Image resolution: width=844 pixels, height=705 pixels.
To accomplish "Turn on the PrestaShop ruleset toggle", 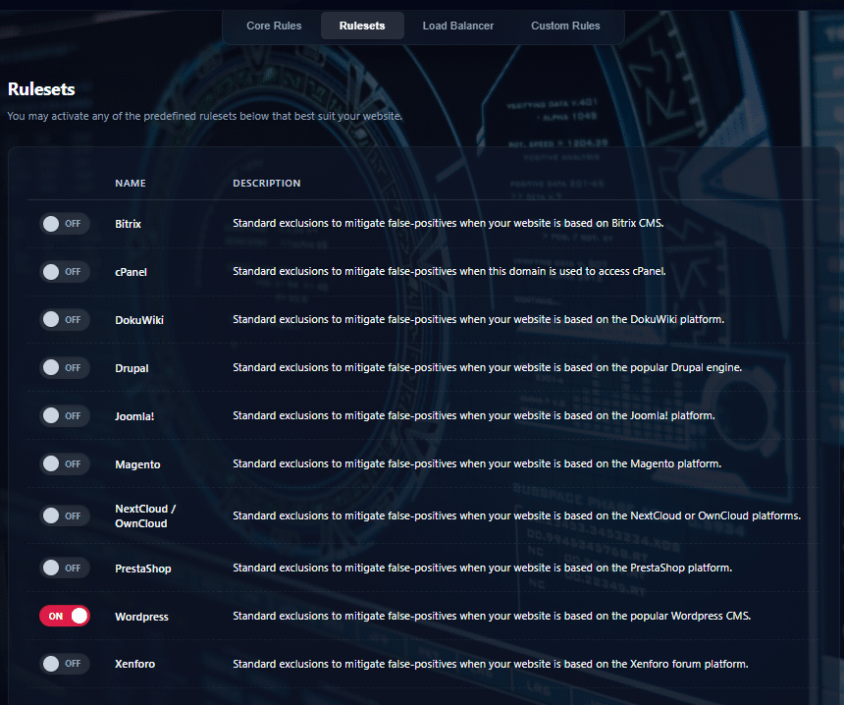I will pos(64,568).
